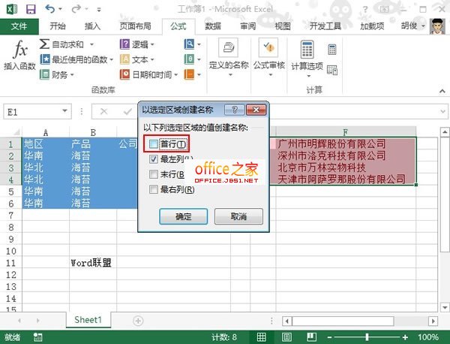Click the Undo arrow icon
450x344 pixels.
(50, 9)
